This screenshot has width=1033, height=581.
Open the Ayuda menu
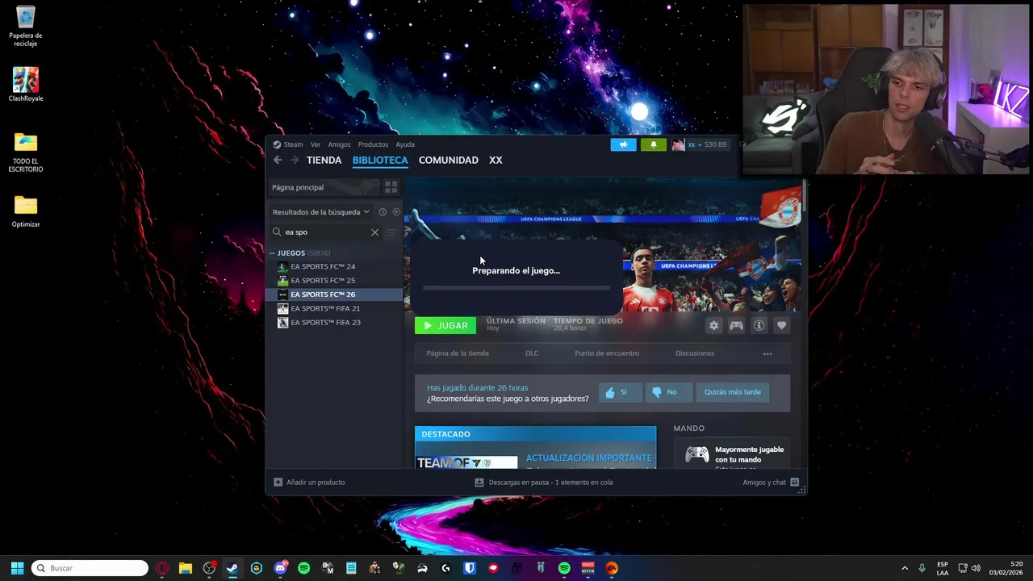405,144
